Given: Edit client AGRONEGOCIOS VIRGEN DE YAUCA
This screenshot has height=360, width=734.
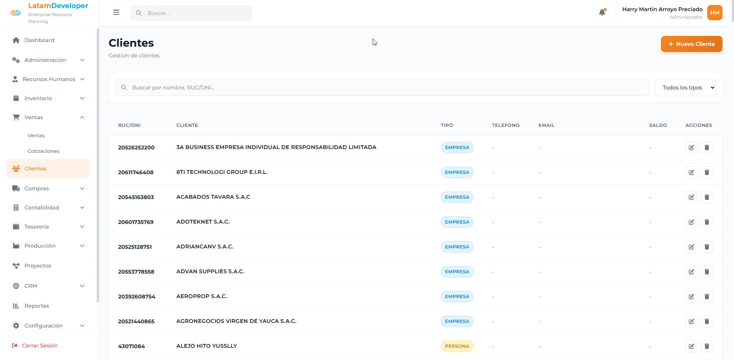Looking at the screenshot, I should pos(692,321).
